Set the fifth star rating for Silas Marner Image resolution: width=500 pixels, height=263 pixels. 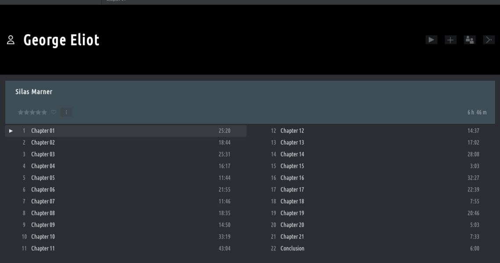pos(44,112)
